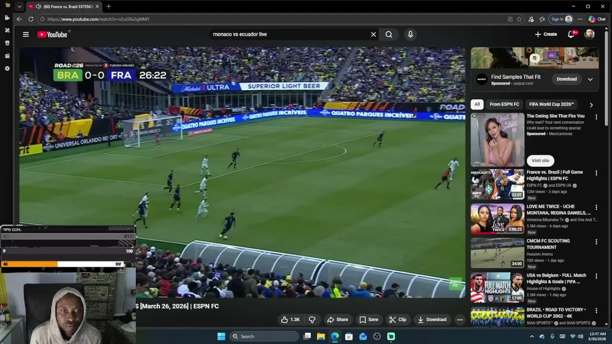Like the video with thumbs up
This screenshot has width=612, height=344.
coord(290,320)
